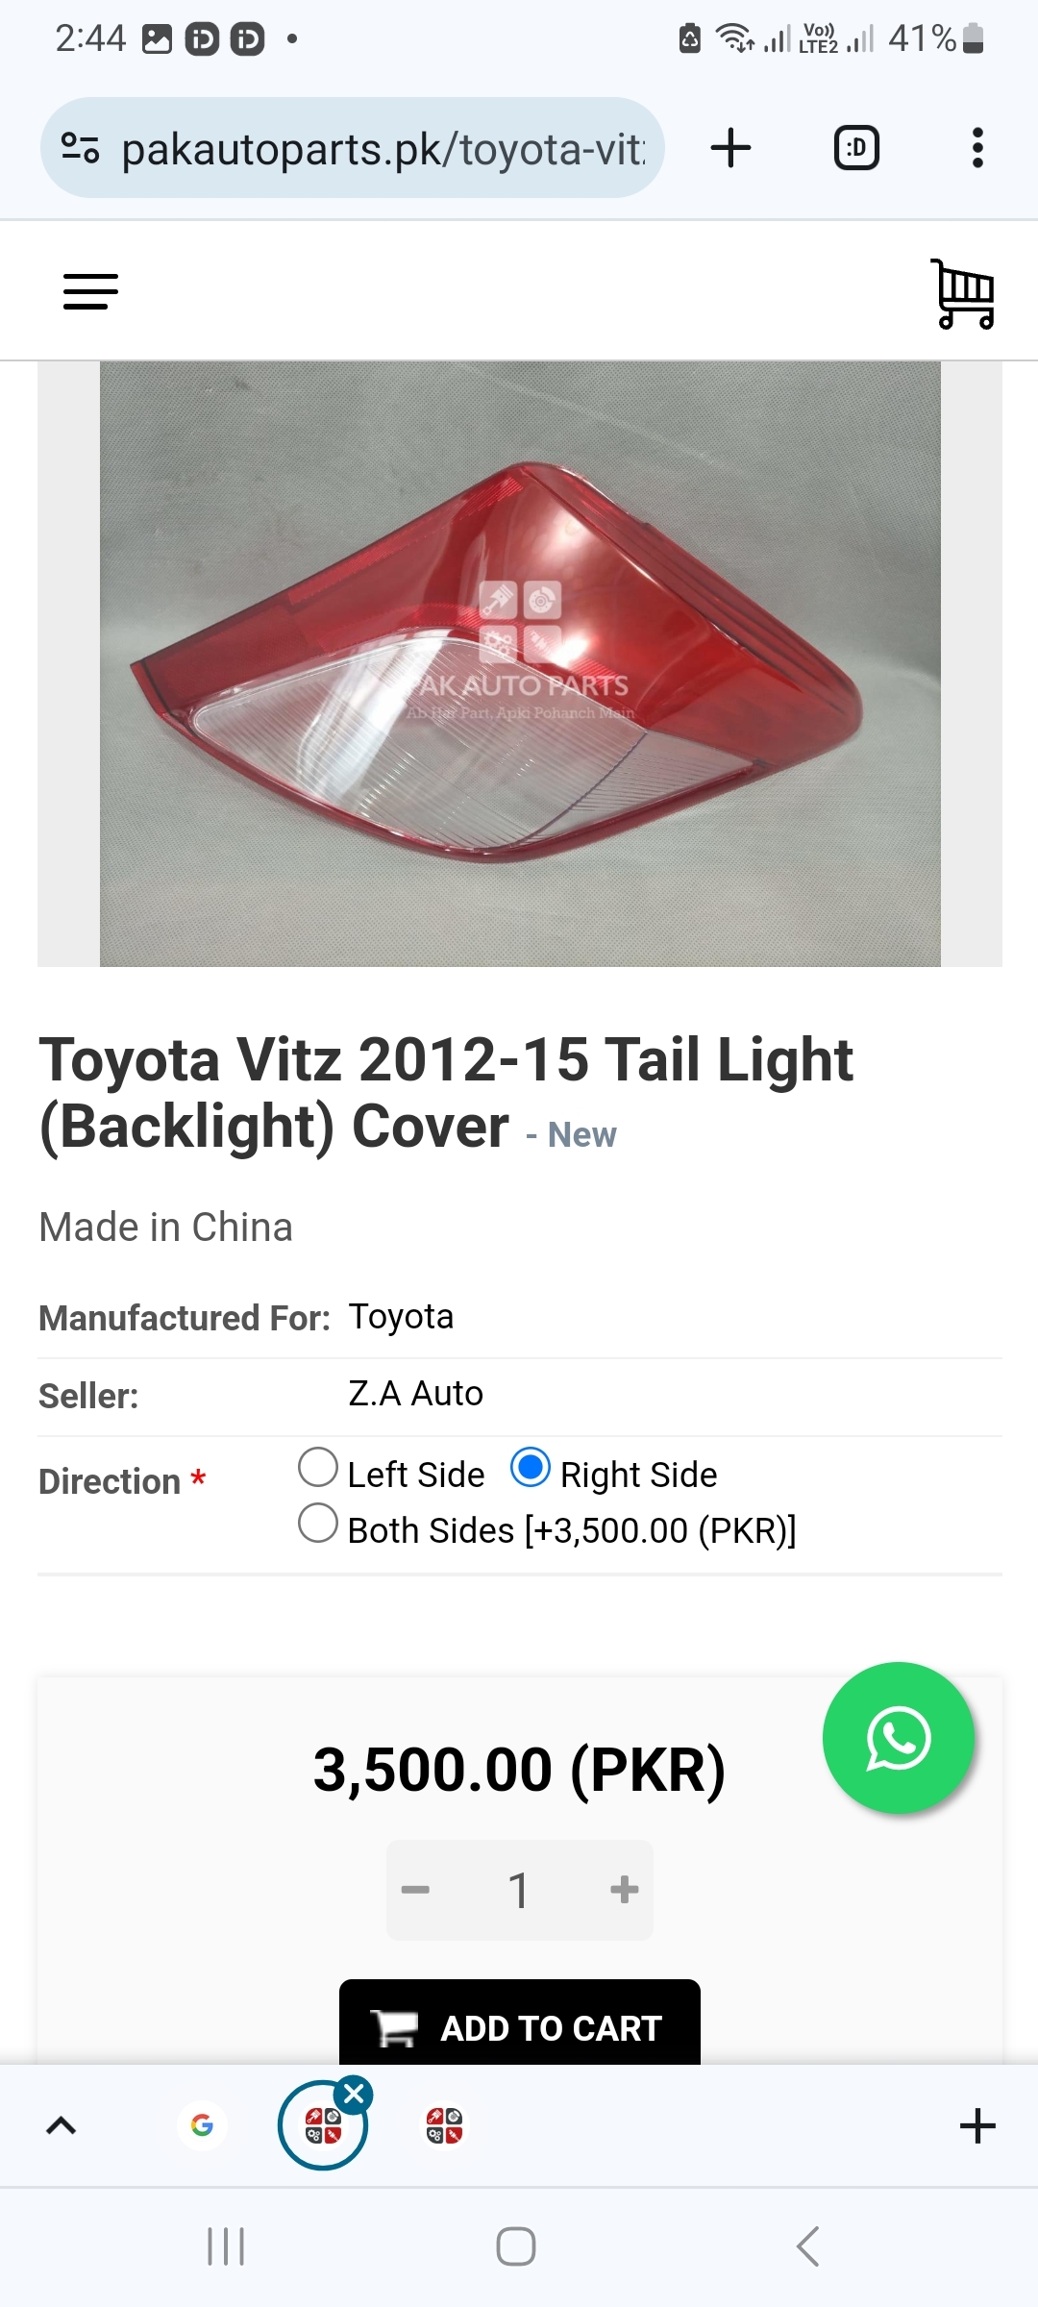Tap the site info icon in the address bar

coord(80,148)
